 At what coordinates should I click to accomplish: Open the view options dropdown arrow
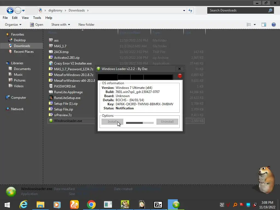[x=255, y=25]
